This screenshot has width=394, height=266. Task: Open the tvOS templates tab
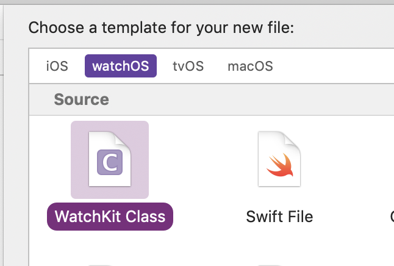point(188,66)
